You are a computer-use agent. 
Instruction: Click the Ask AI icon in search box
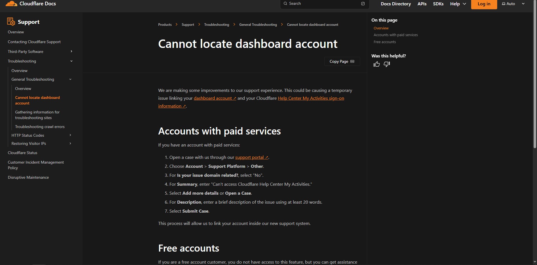click(363, 4)
